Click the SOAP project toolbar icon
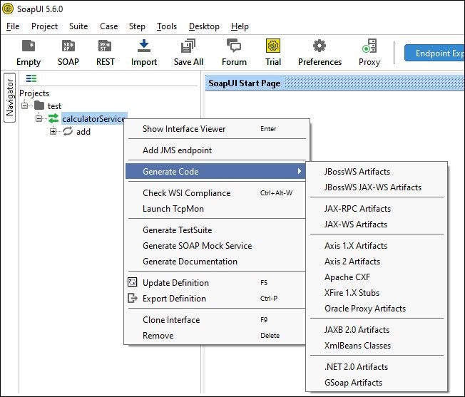 [x=68, y=46]
